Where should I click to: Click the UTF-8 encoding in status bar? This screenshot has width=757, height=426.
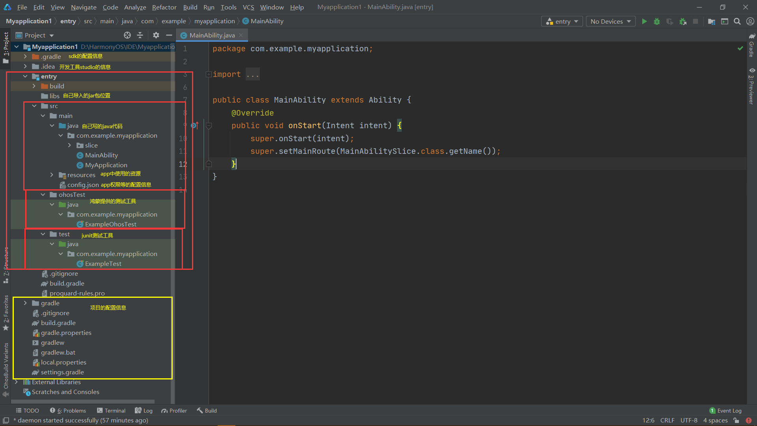click(689, 420)
